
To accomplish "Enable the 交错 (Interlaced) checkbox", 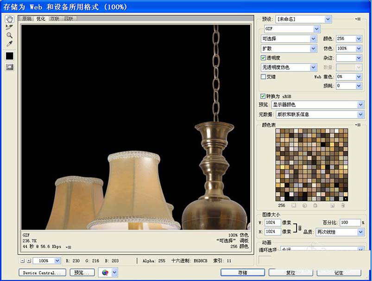I will (x=263, y=77).
